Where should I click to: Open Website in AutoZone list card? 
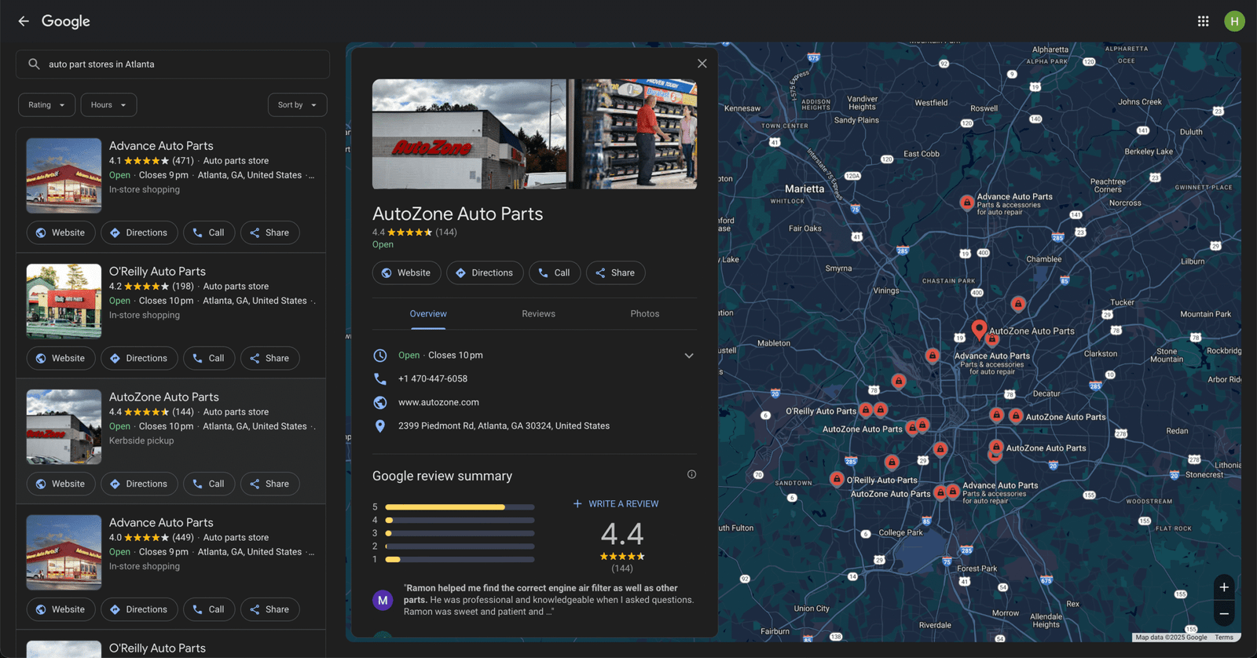pos(60,484)
